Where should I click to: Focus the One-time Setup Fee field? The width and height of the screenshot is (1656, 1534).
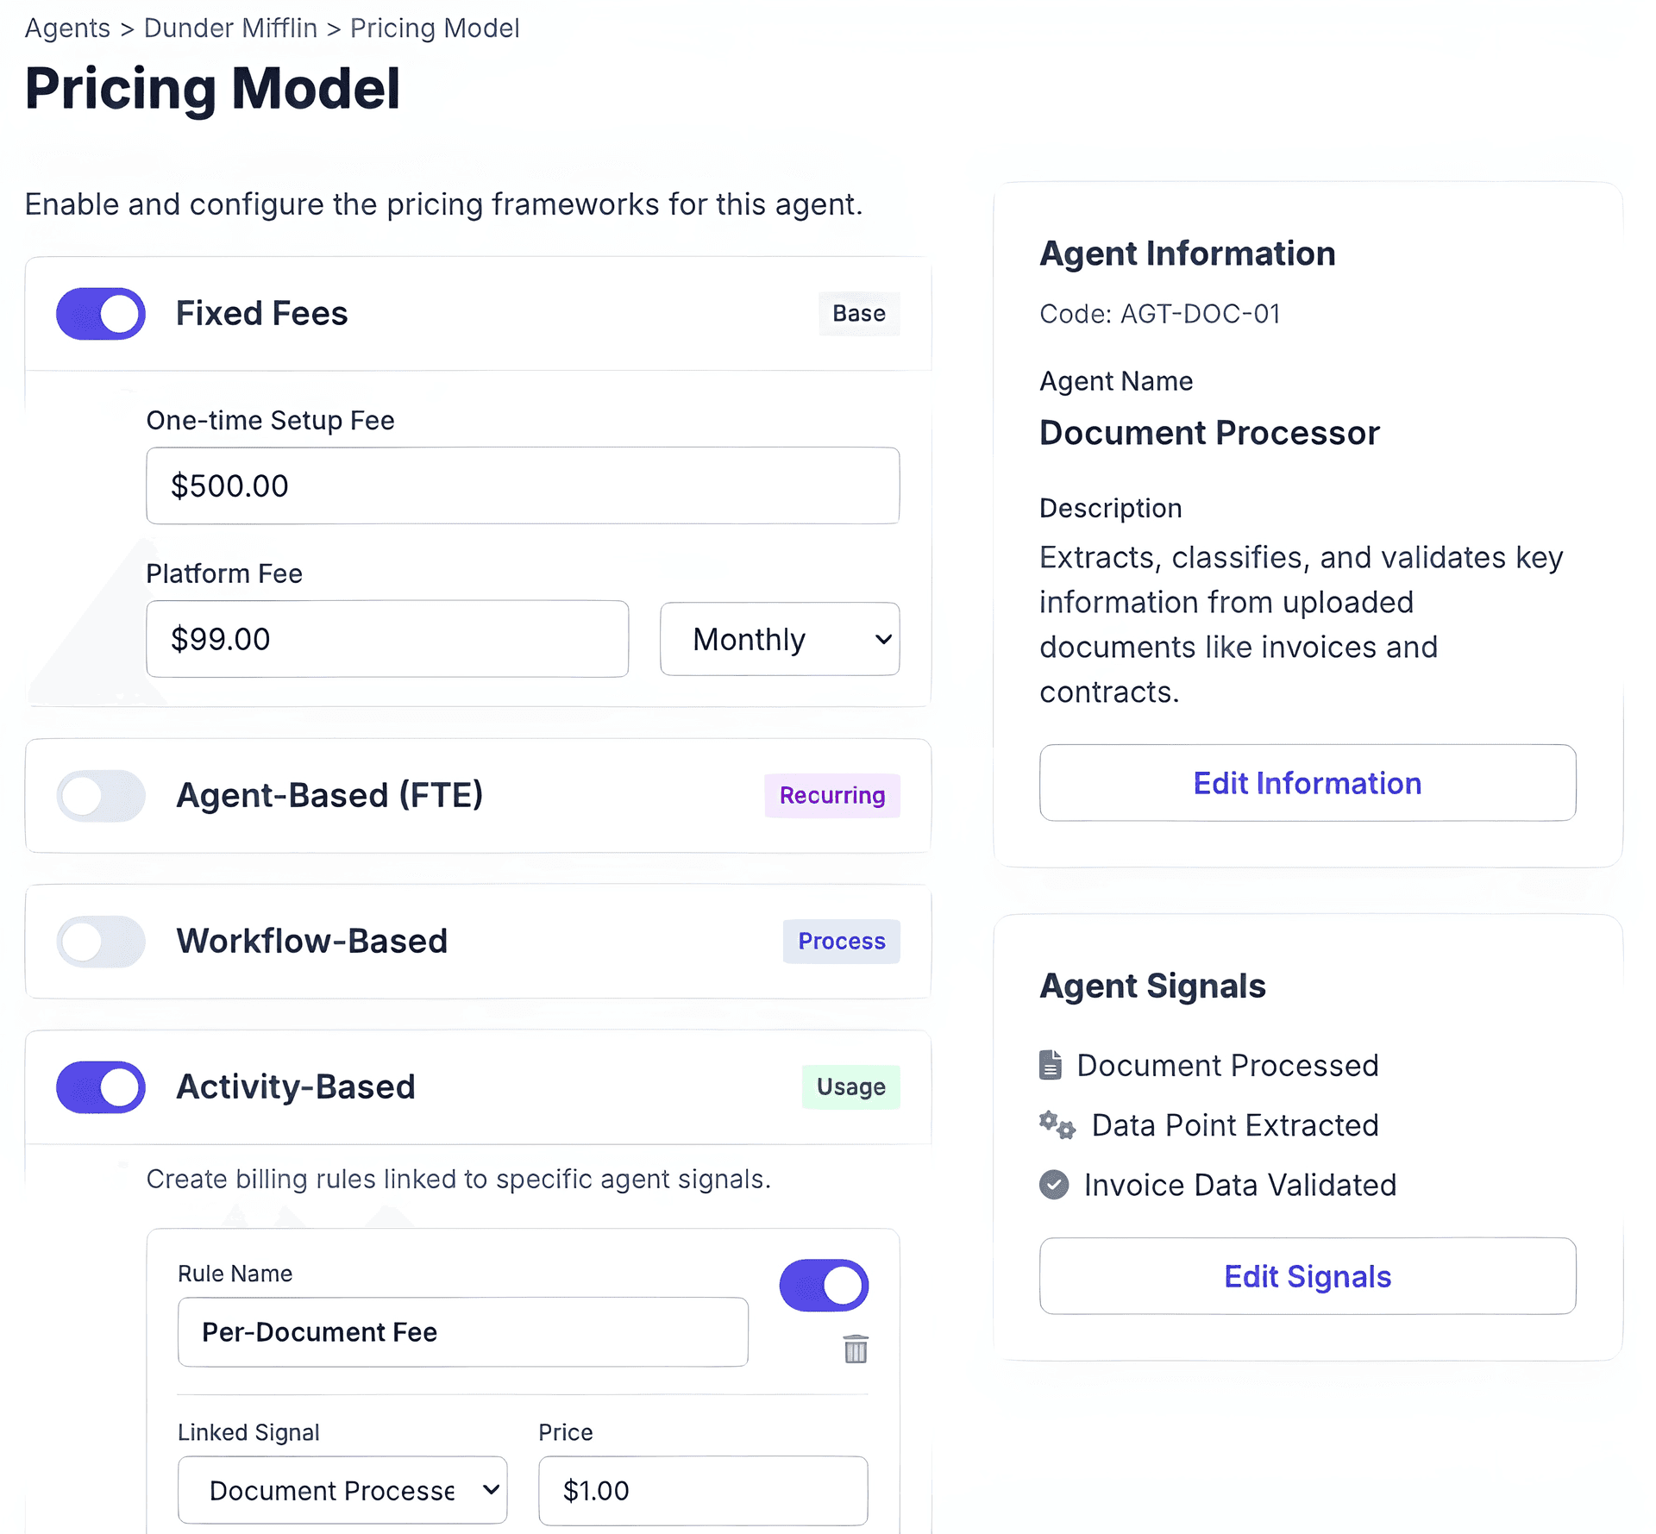(523, 485)
